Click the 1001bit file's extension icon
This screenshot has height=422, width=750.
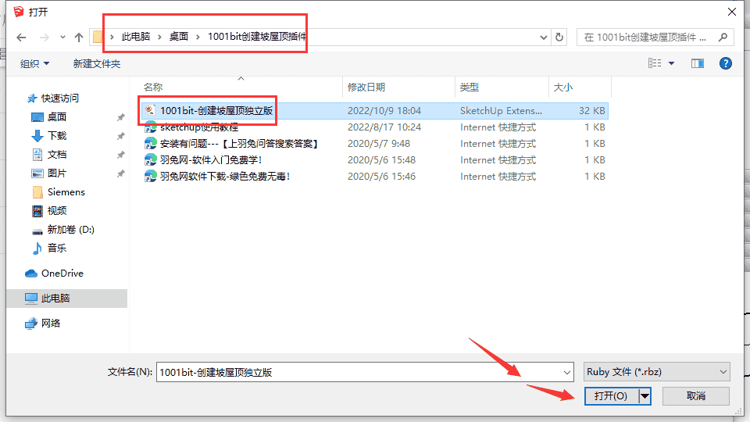(x=150, y=110)
